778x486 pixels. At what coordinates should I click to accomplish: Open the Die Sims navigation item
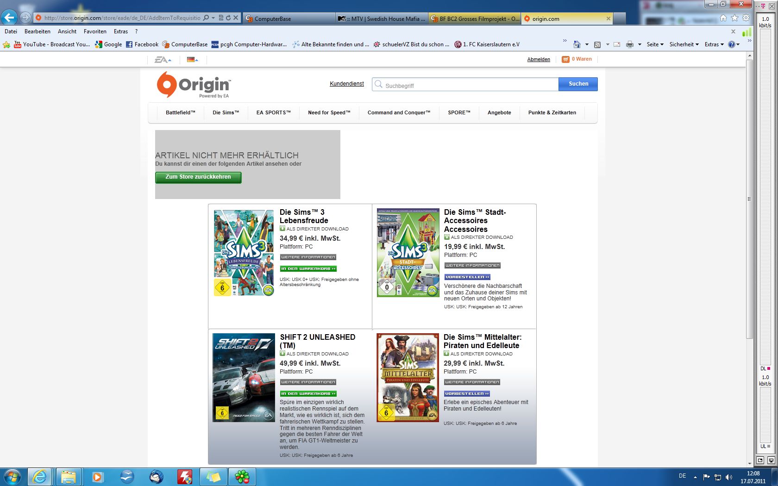click(x=226, y=112)
